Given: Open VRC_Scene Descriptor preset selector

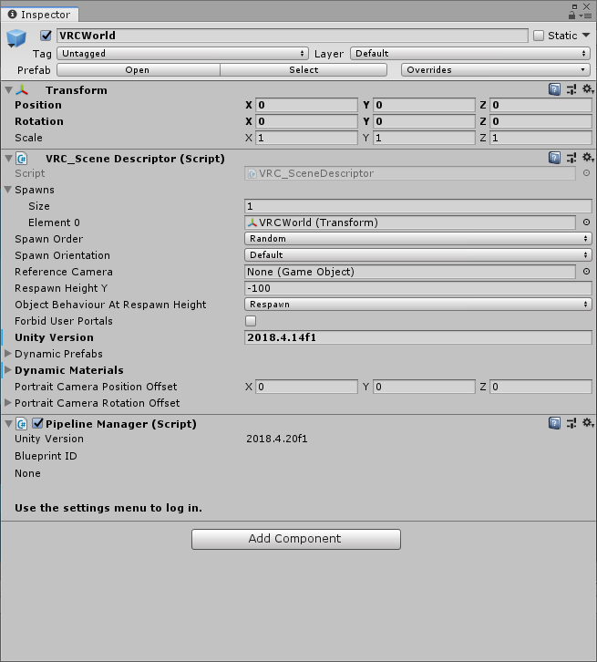Looking at the screenshot, I should click(x=571, y=158).
